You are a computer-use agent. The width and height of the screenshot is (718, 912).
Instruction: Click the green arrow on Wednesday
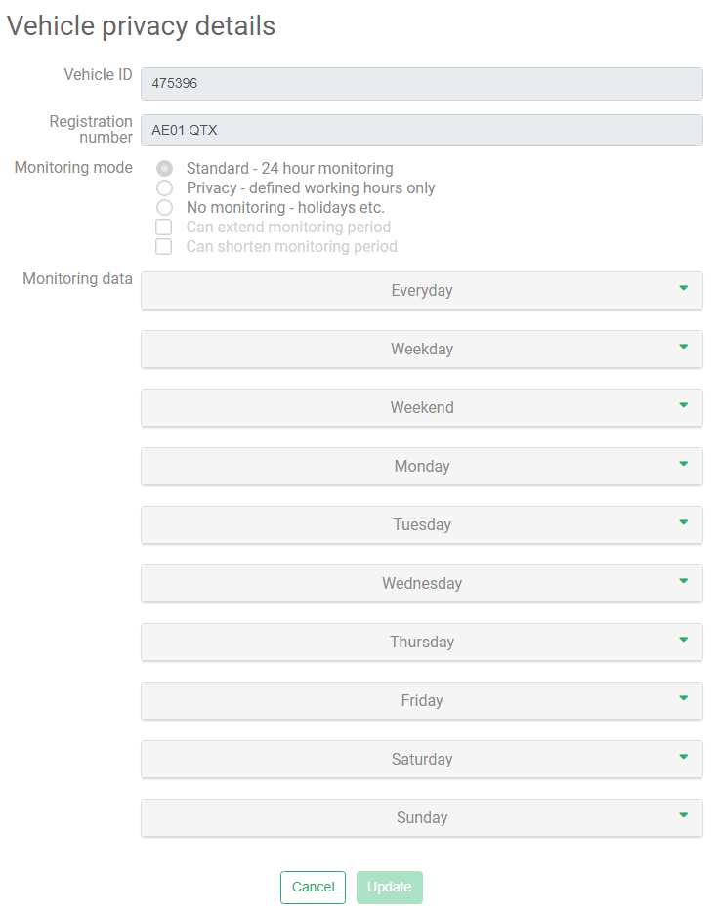pos(684,581)
